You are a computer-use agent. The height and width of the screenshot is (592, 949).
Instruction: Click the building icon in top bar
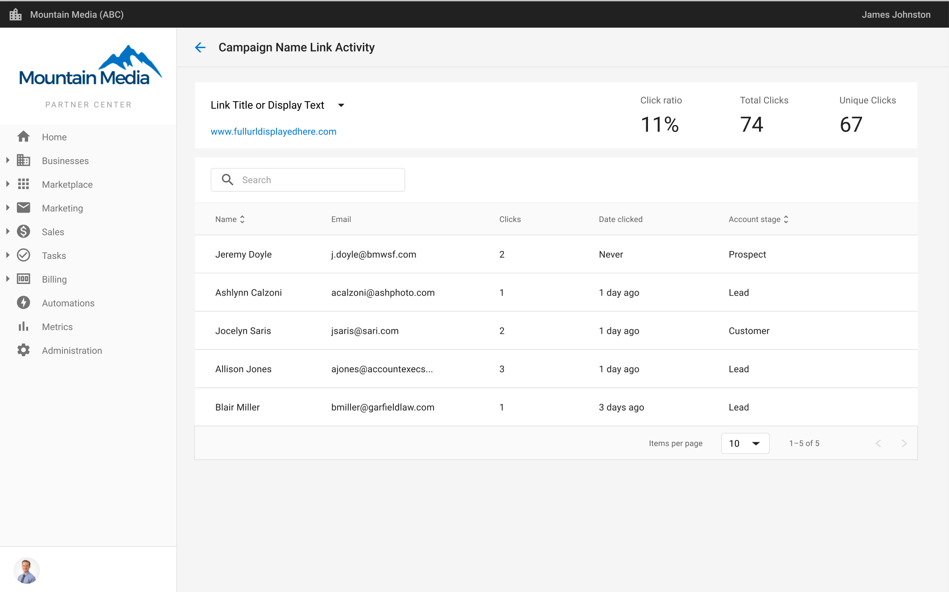(x=16, y=14)
